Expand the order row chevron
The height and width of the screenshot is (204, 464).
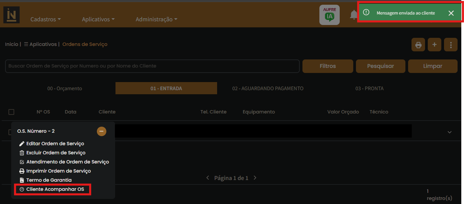(x=449, y=132)
